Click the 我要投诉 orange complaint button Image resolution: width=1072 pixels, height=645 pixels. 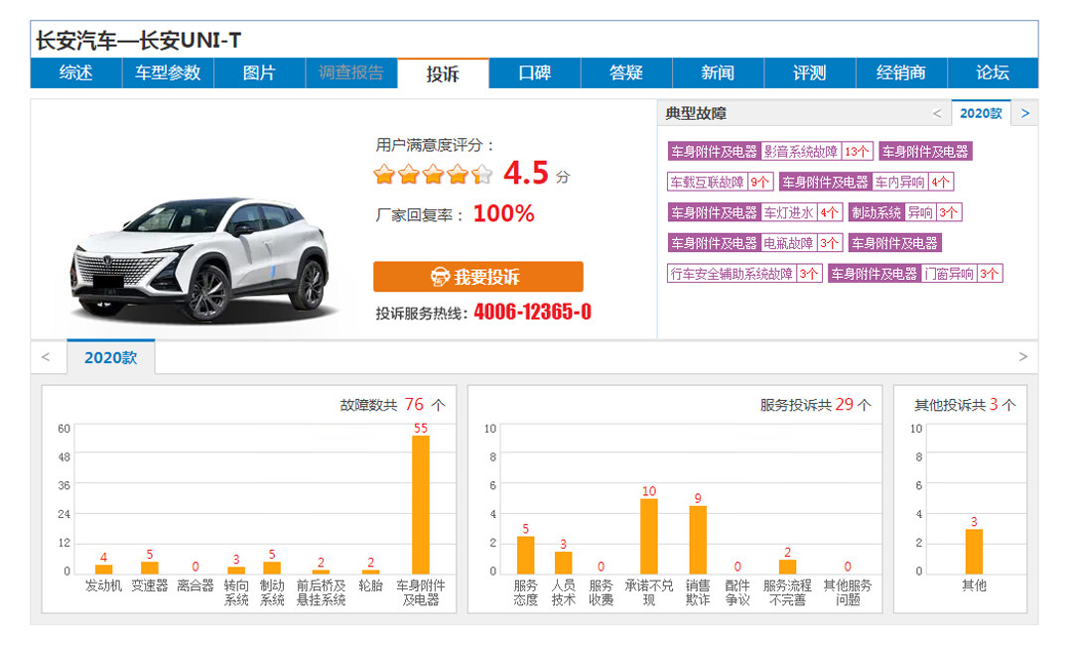coord(477,277)
